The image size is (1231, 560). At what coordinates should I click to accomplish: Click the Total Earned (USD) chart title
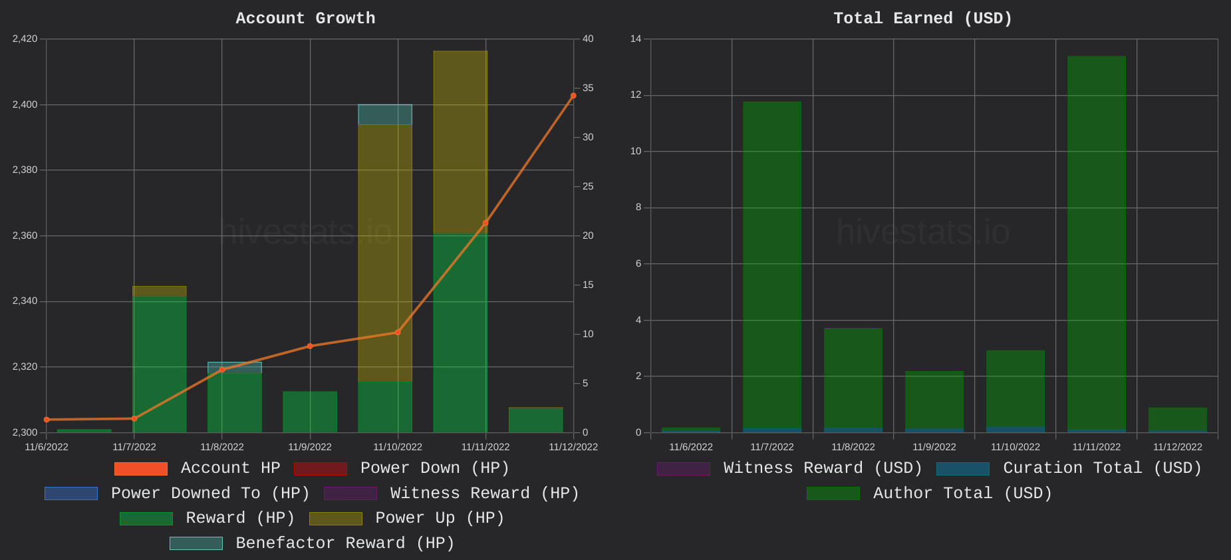tap(923, 19)
